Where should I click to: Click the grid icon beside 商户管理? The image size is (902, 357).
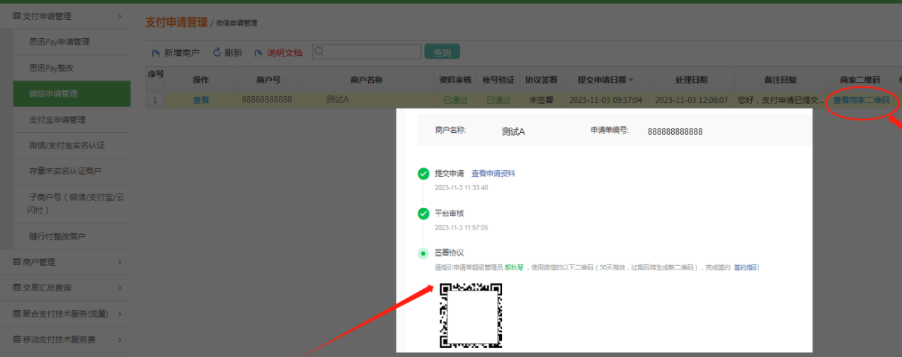coord(17,262)
